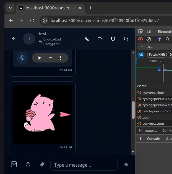Open voice message three-dot options
The height and width of the screenshot is (174, 172).
pos(61,58)
